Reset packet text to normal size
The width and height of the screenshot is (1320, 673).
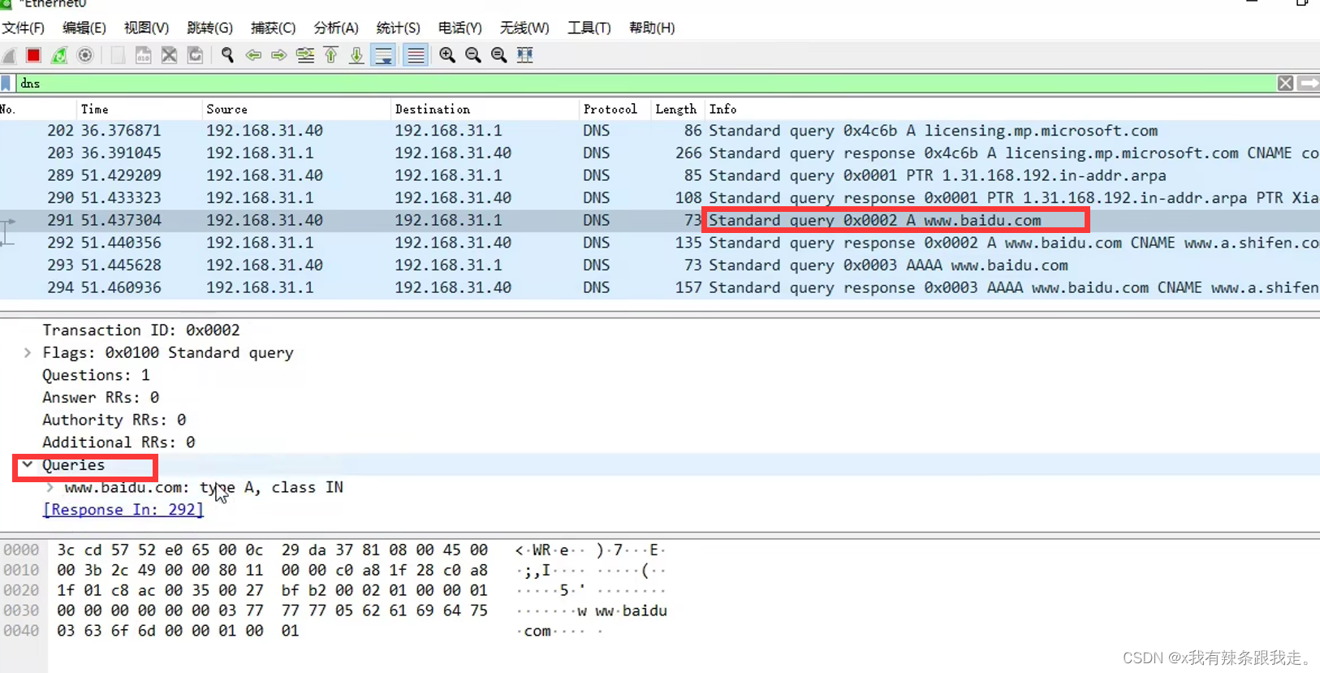(499, 55)
